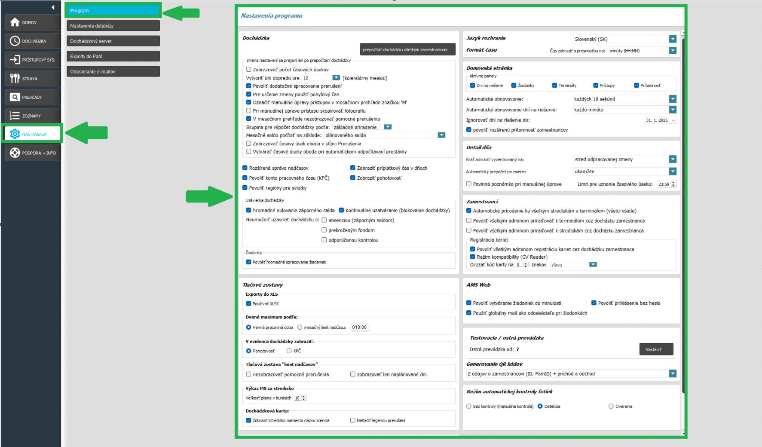This screenshot has width=762, height=447.
Task: Switch to the 'Nastavenia databázy' tab
Action: 113,25
